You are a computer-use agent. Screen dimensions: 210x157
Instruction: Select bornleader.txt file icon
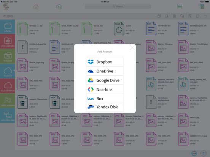[151, 28]
